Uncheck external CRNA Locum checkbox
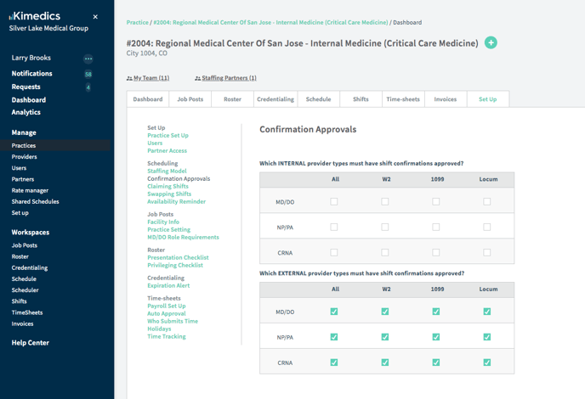Screen dimensions: 585x399 (487, 362)
